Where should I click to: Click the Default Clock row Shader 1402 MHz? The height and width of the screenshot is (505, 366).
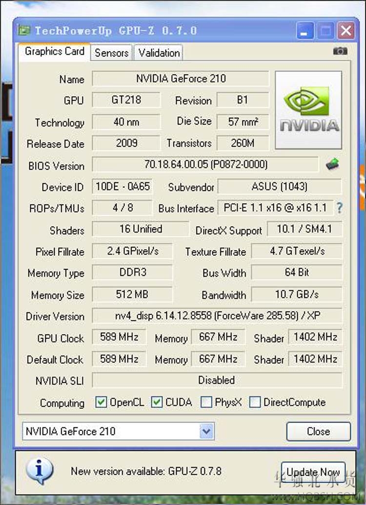(315, 359)
